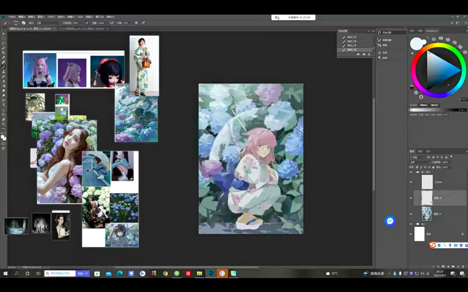Image resolution: width=468 pixels, height=292 pixels.
Task: Toggle visibility of layer 图层 25
Action: pyautogui.click(x=411, y=198)
